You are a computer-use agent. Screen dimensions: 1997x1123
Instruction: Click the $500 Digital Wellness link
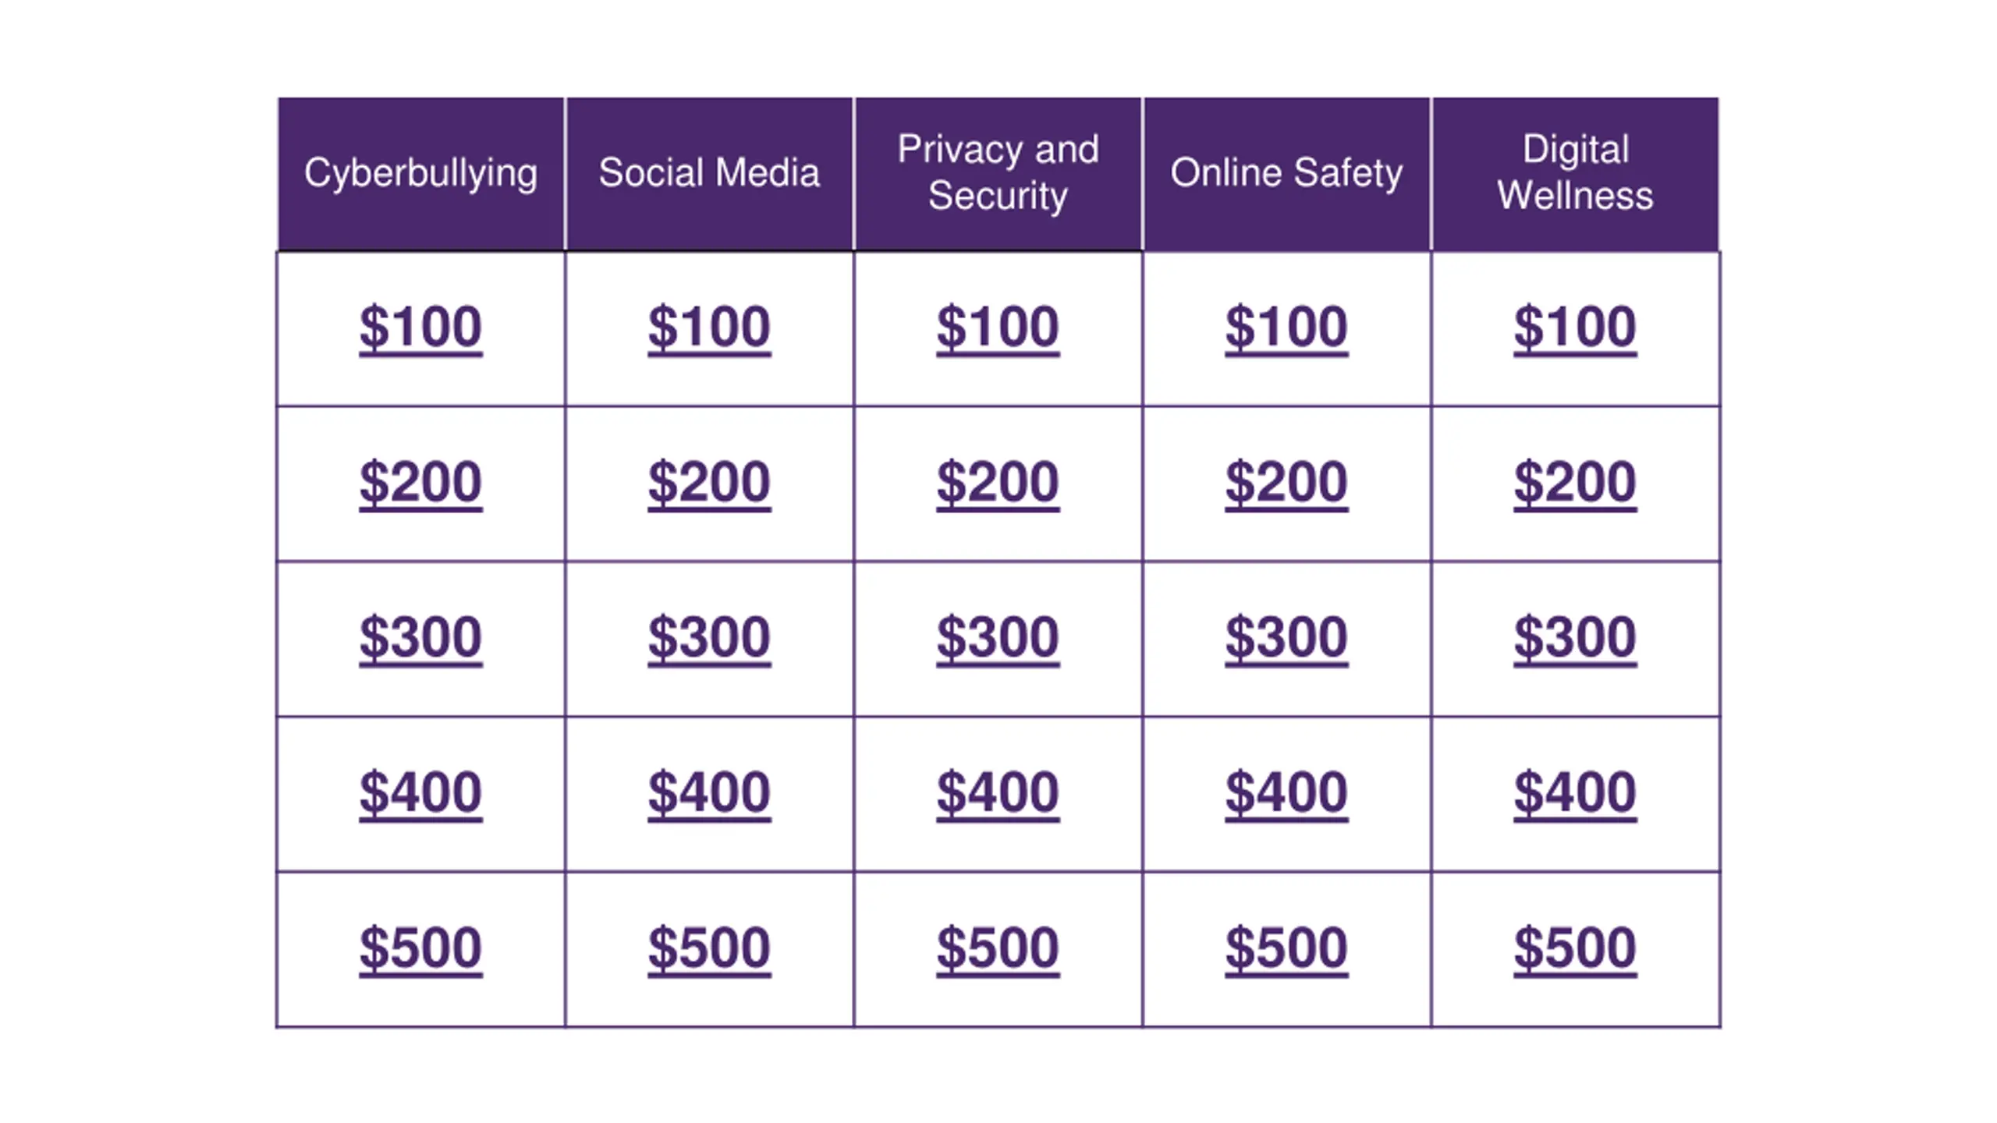click(1575, 948)
